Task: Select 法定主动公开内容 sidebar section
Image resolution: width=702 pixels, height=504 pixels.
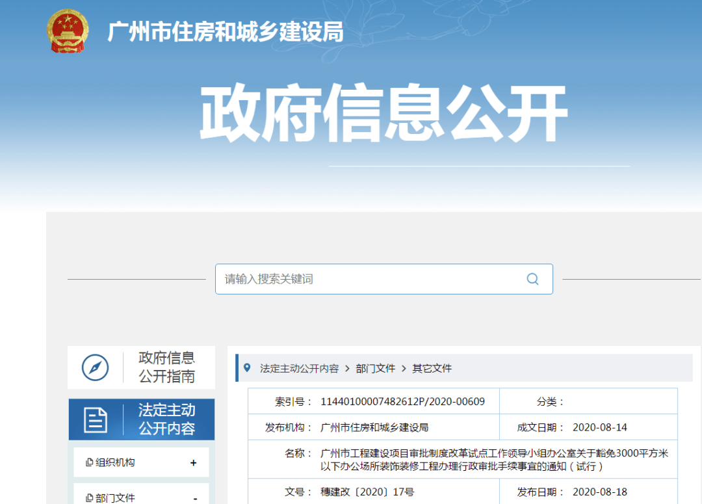Action: pos(142,419)
